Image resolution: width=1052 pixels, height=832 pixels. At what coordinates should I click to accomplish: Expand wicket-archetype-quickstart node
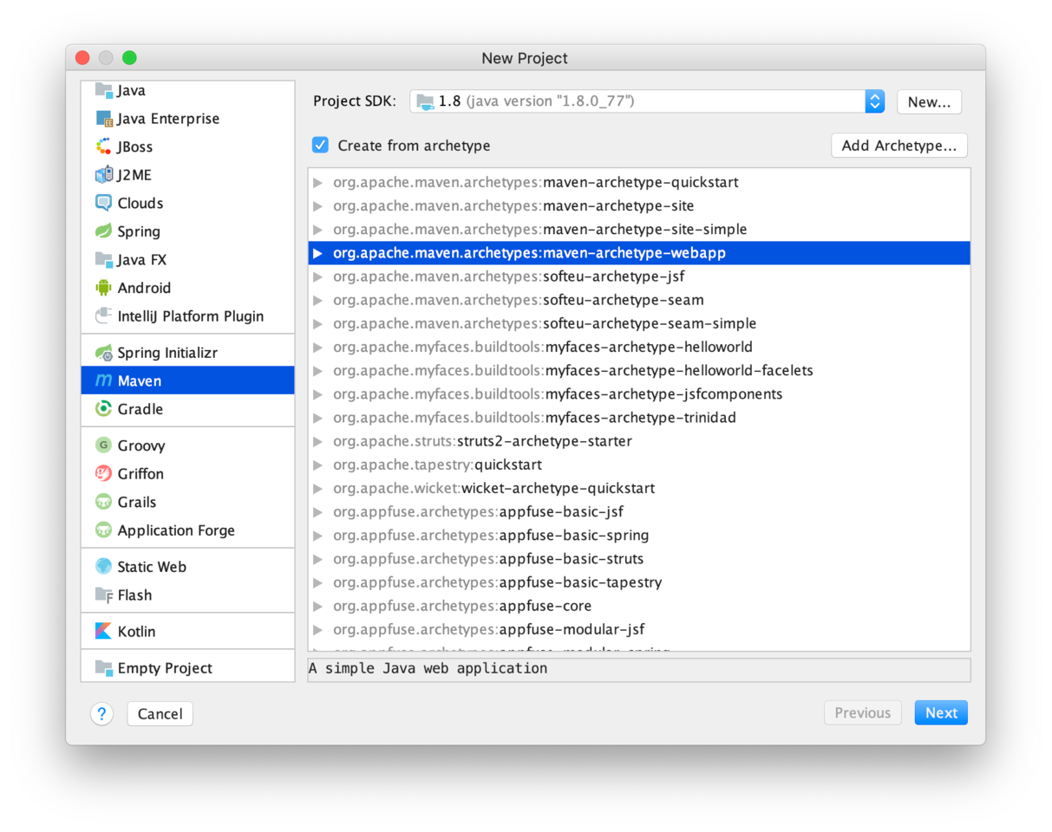tap(318, 488)
